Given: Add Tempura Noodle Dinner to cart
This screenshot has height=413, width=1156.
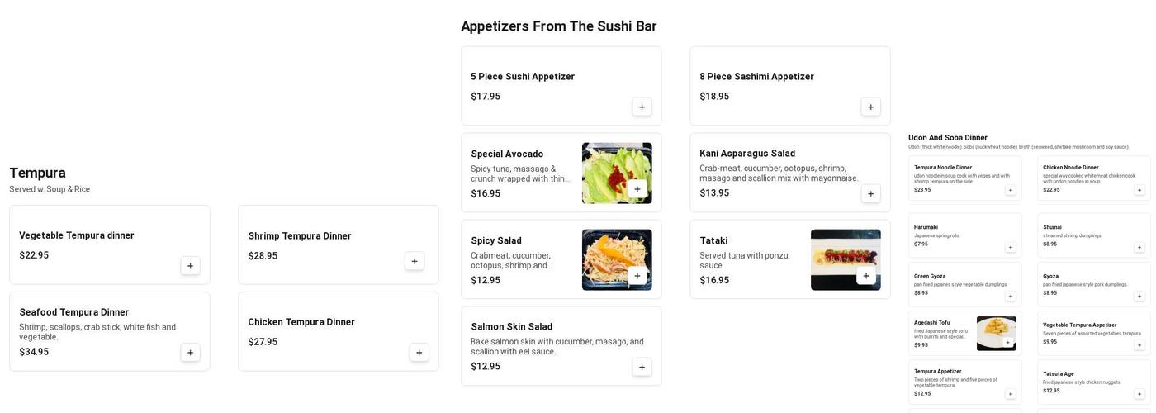Looking at the screenshot, I should tap(1010, 190).
